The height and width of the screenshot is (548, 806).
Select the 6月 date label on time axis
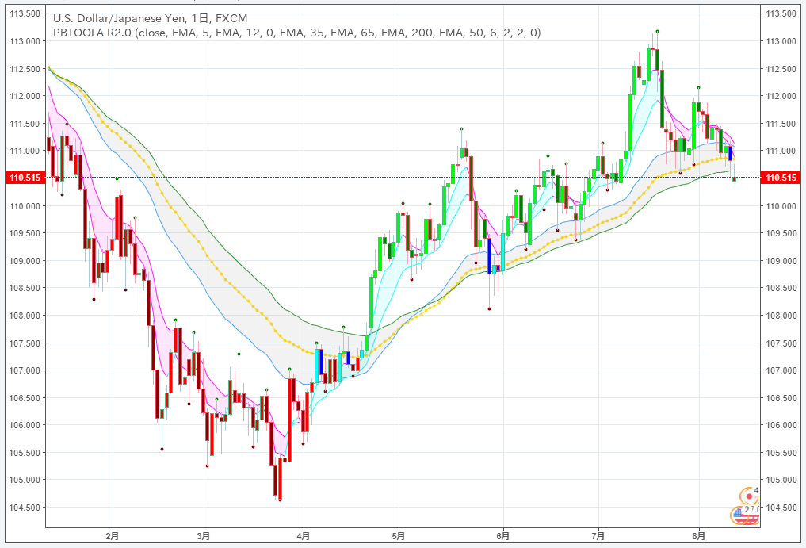(503, 536)
